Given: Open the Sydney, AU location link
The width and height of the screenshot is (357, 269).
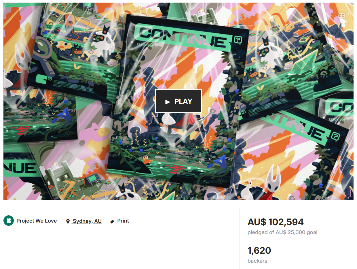Looking at the screenshot, I should pos(87,221).
